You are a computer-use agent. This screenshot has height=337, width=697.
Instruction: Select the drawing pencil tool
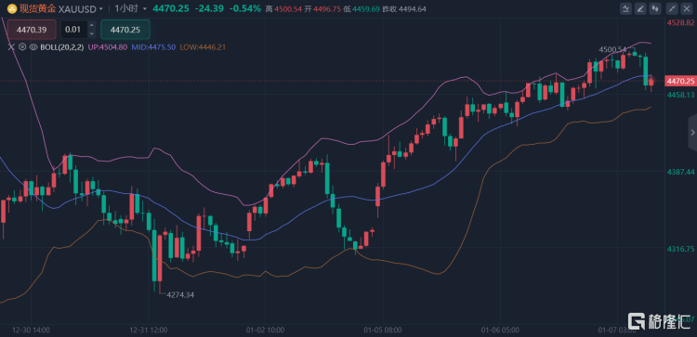pyautogui.click(x=640, y=8)
